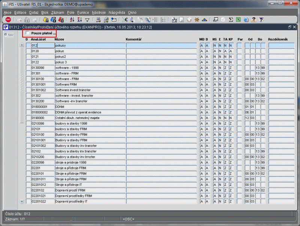Click the Rozdělovník field in the 012 row
The height and width of the screenshot is (226, 300).
tap(281, 45)
